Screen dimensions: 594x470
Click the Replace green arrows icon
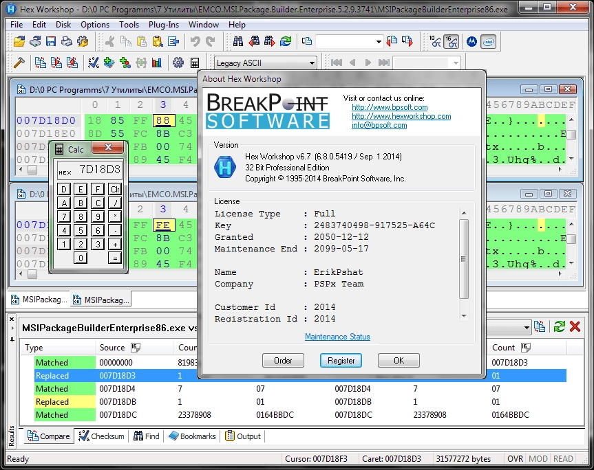(286, 41)
